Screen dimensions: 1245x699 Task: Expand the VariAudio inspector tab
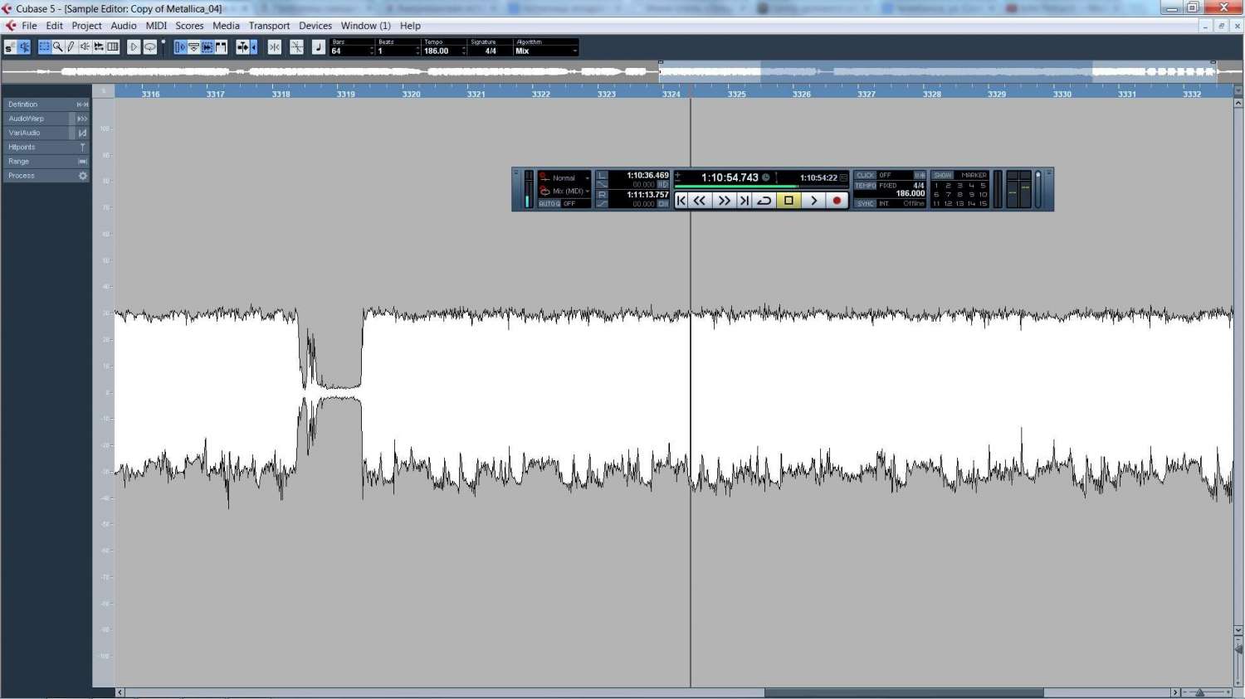(x=46, y=133)
